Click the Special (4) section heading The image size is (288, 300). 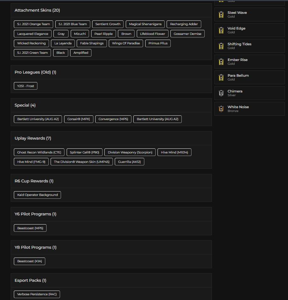coord(25,105)
